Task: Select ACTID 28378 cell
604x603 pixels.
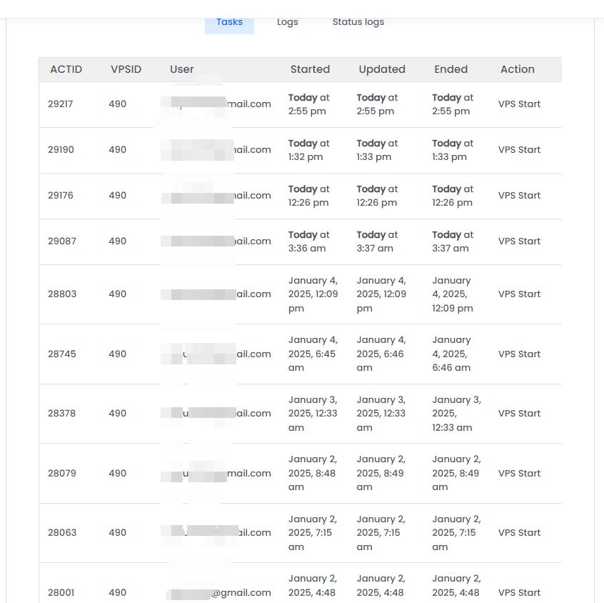Action: coord(61,413)
